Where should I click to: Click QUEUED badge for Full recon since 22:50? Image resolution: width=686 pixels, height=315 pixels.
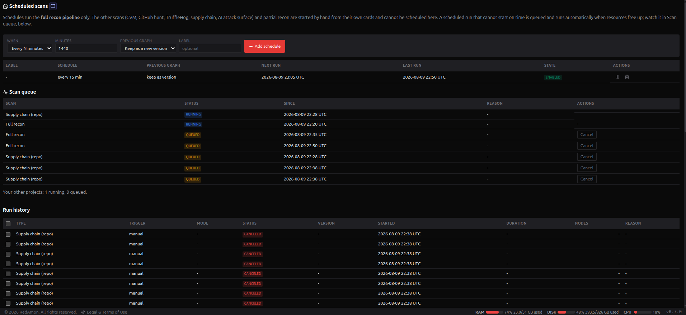pyautogui.click(x=193, y=146)
